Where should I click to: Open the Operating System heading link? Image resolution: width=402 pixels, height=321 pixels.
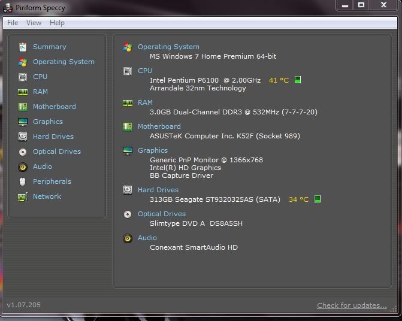168,47
